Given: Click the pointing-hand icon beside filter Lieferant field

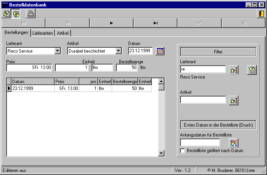Looking at the screenshot, I should point(233,70).
